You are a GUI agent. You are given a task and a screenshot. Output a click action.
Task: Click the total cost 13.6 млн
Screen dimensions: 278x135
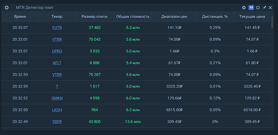(x=133, y=122)
